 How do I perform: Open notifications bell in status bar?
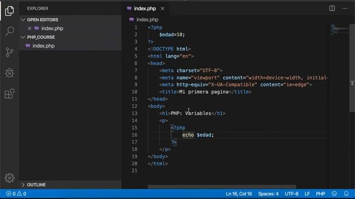click(346, 193)
